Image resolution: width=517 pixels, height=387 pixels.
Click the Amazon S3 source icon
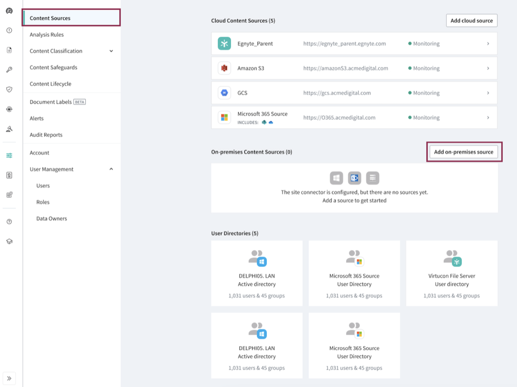(x=224, y=68)
